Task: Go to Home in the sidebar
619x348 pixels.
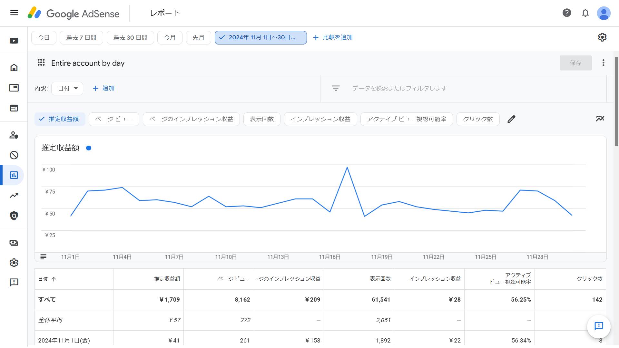Action: (x=14, y=68)
